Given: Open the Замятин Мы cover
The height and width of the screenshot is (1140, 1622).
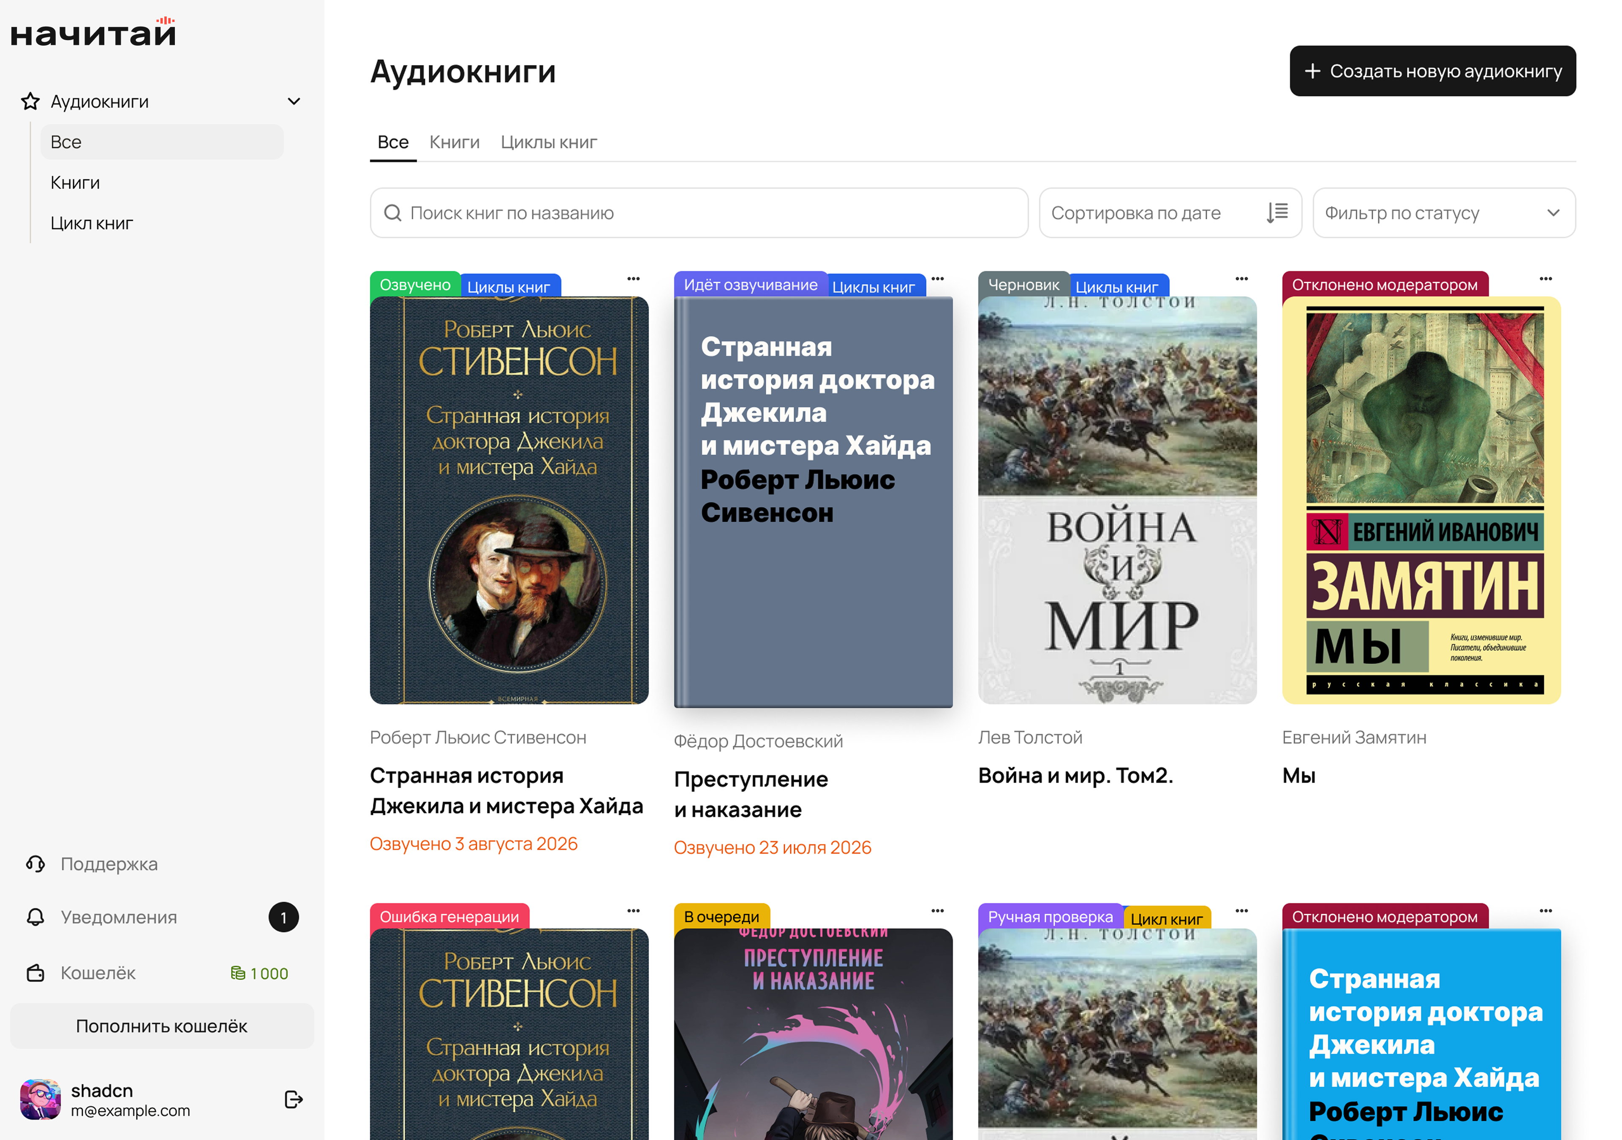Looking at the screenshot, I should 1421,500.
